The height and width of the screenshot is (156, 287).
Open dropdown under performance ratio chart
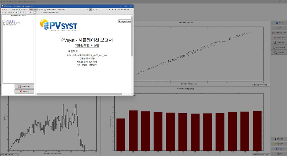tap(261, 154)
